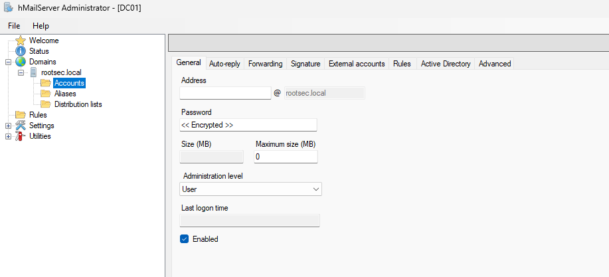Open the Help menu
This screenshot has height=277, width=609.
tap(41, 26)
